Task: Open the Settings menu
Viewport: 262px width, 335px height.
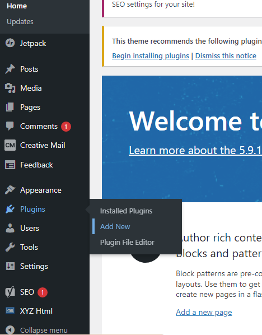Action: point(34,267)
